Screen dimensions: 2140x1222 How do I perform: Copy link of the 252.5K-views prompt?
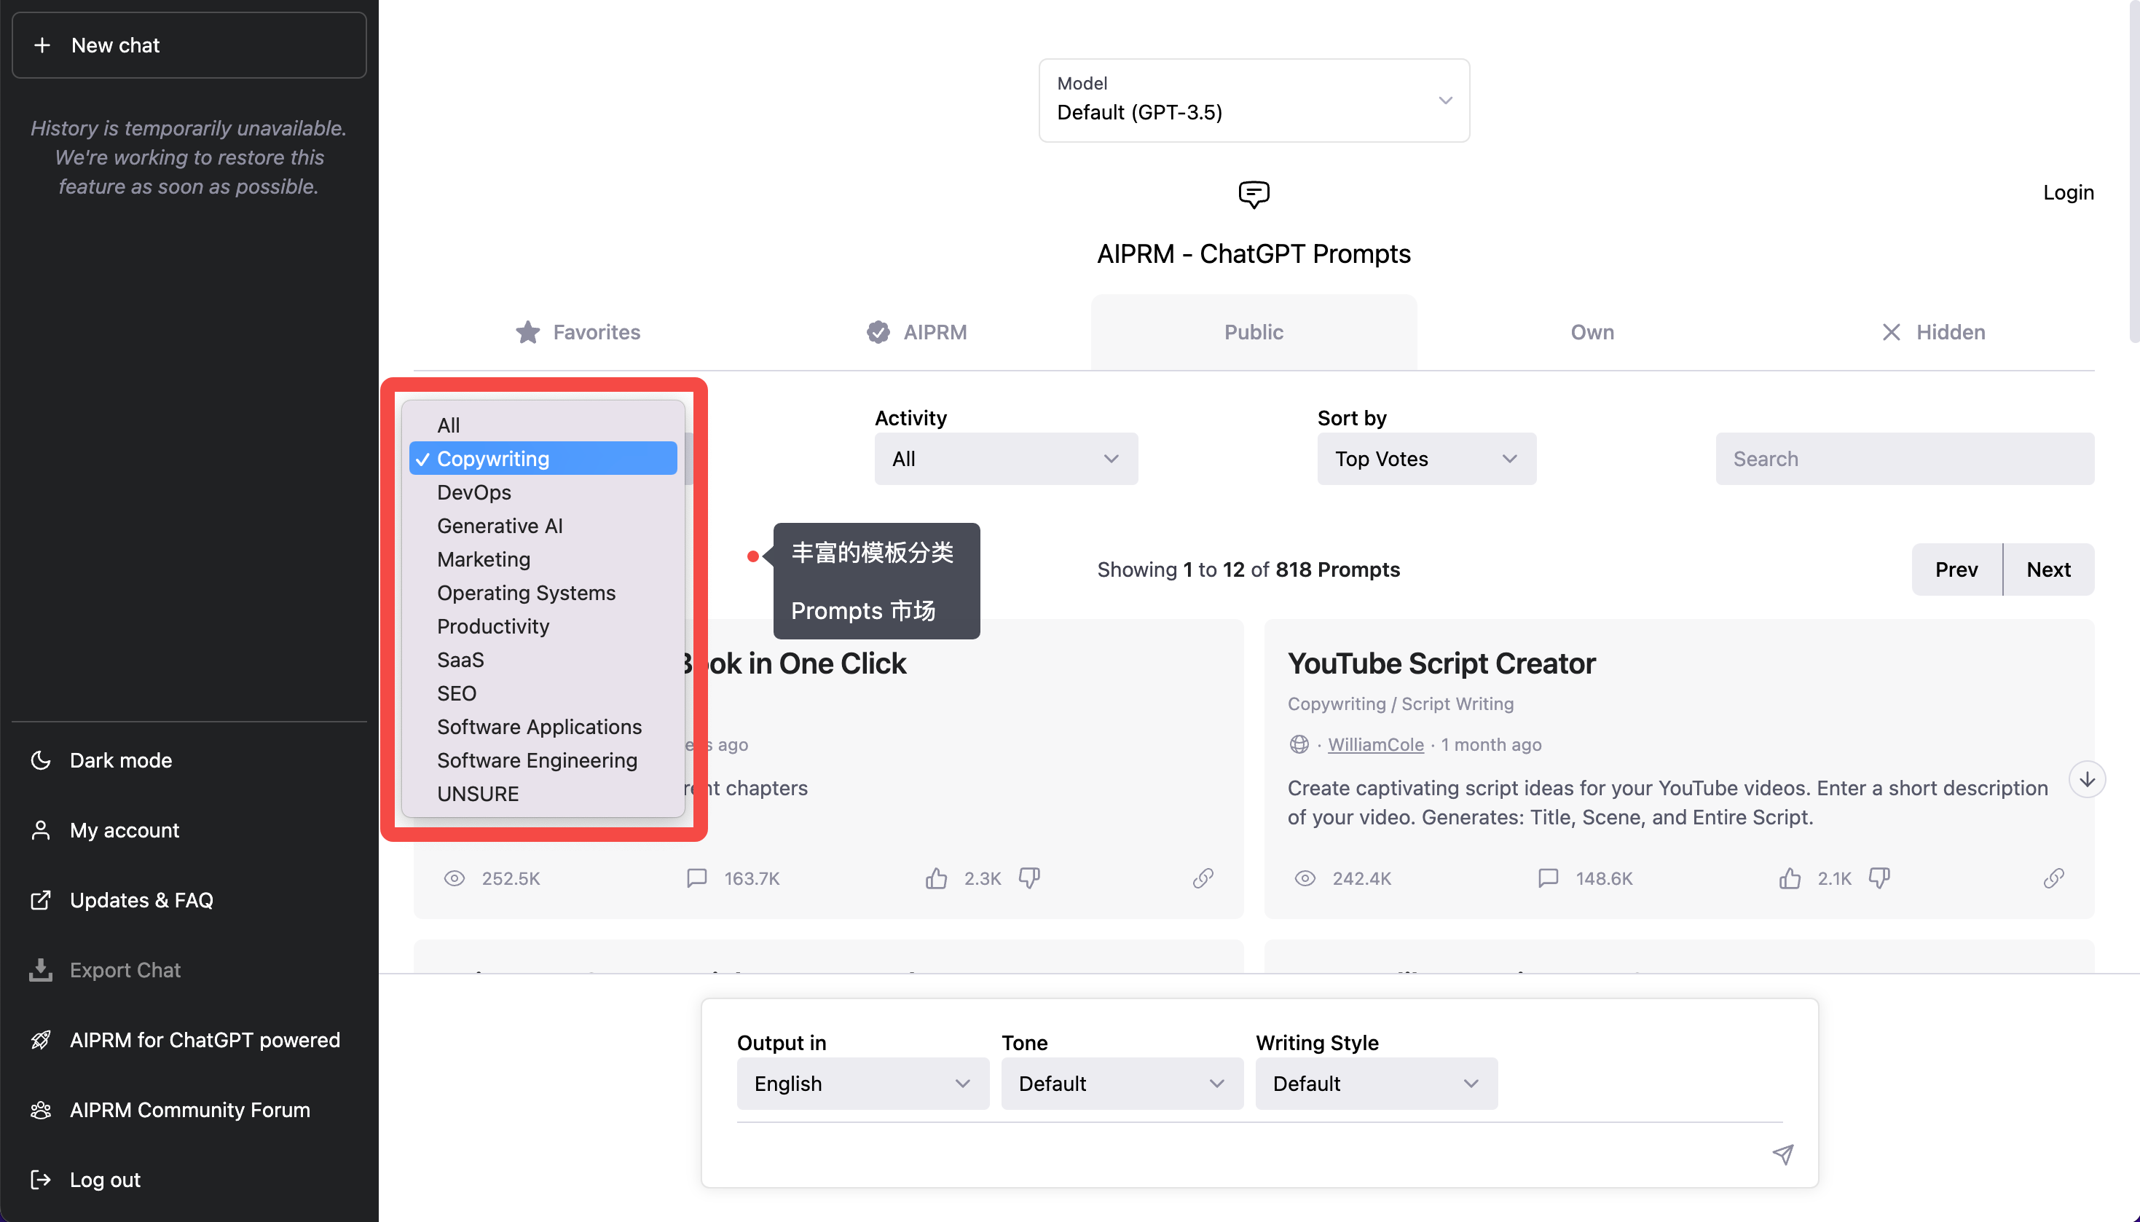pos(1203,879)
